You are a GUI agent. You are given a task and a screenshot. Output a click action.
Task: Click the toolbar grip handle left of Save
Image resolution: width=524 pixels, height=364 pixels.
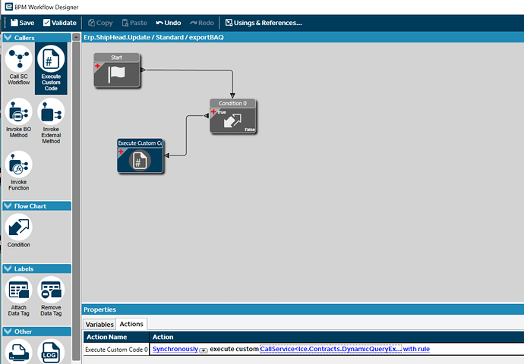pos(5,23)
